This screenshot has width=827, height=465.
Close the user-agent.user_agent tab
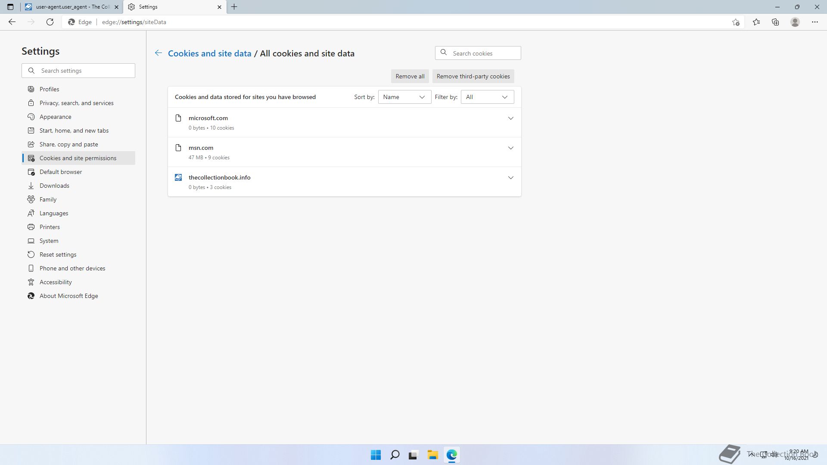(x=116, y=7)
